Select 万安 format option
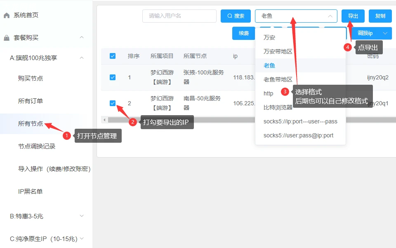The height and width of the screenshot is (248, 396). tap(269, 37)
